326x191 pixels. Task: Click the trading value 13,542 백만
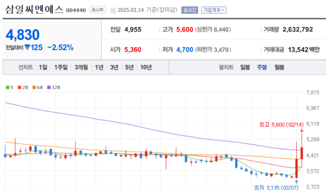304,50
